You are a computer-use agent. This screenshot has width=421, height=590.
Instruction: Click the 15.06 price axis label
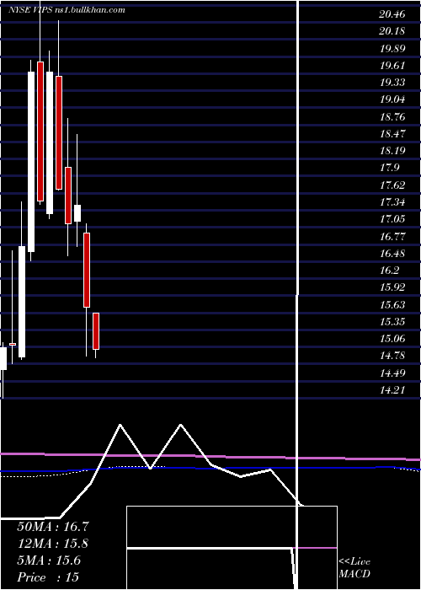[x=392, y=340]
